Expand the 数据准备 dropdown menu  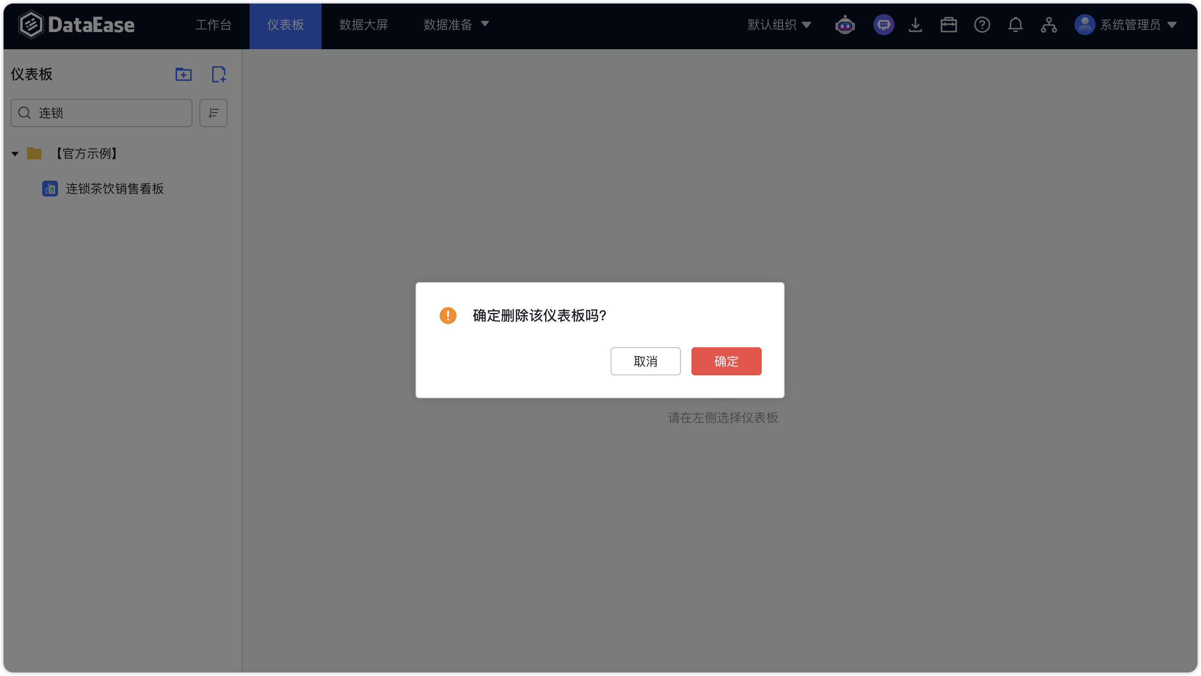pyautogui.click(x=456, y=25)
